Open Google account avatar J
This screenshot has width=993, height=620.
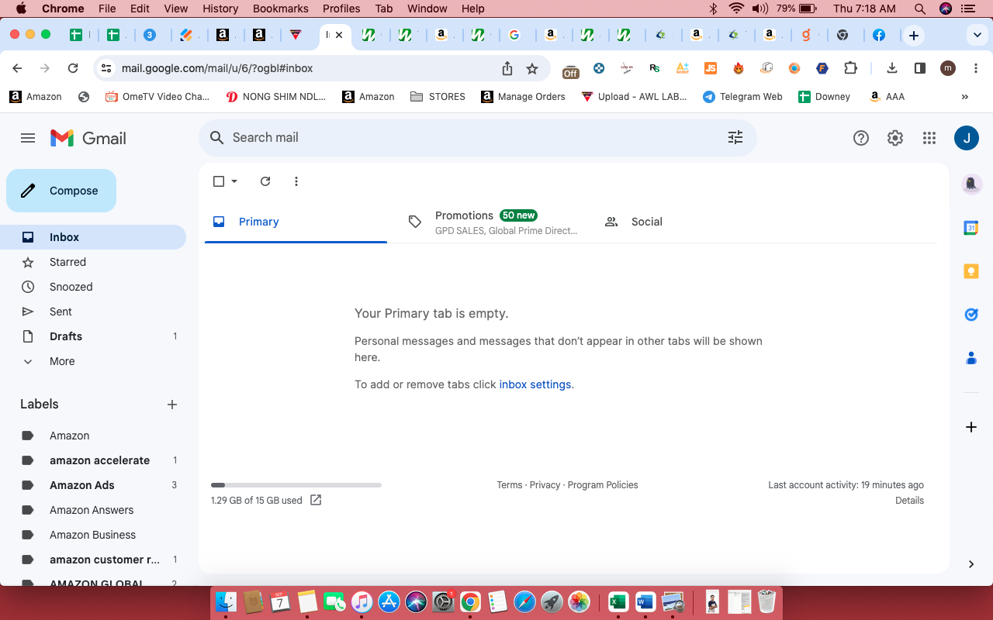[967, 138]
